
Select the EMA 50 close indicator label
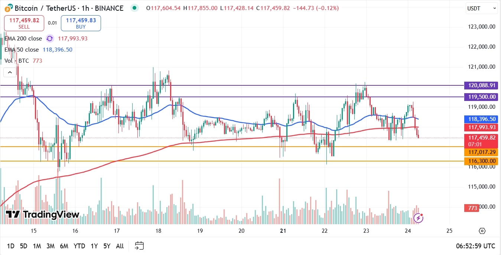point(22,50)
